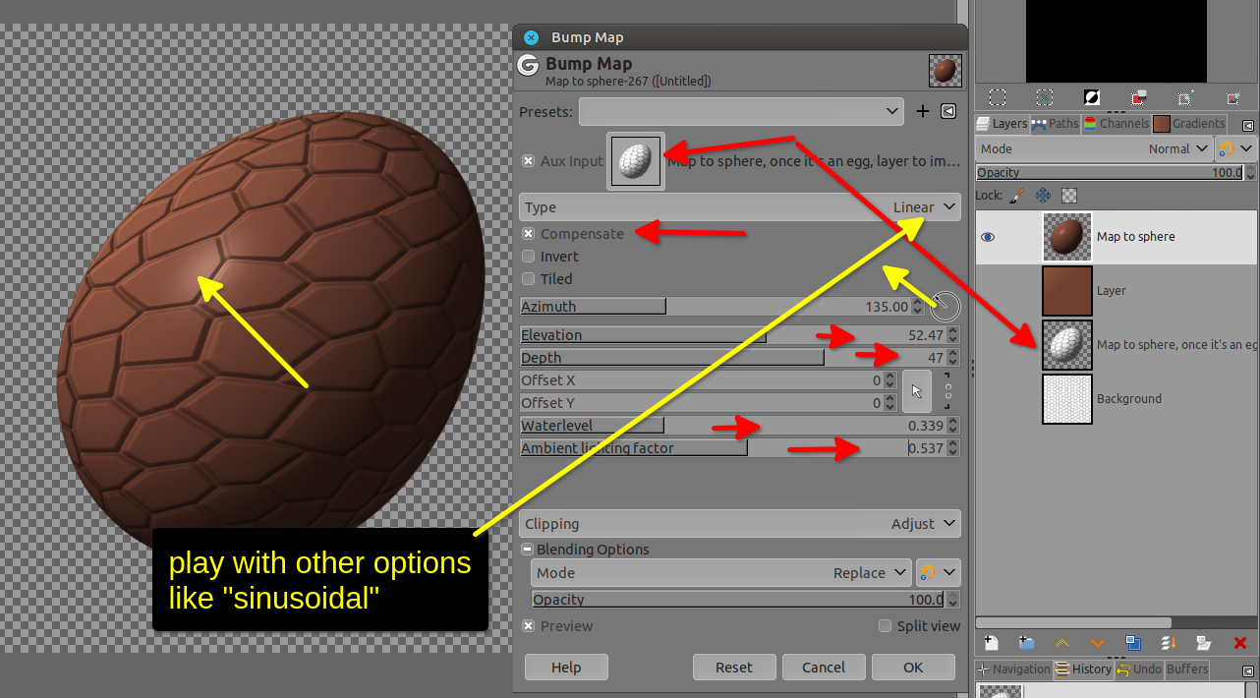This screenshot has height=698, width=1260.
Task: Open the layer mode group switcher in Layers panel
Action: point(1236,148)
